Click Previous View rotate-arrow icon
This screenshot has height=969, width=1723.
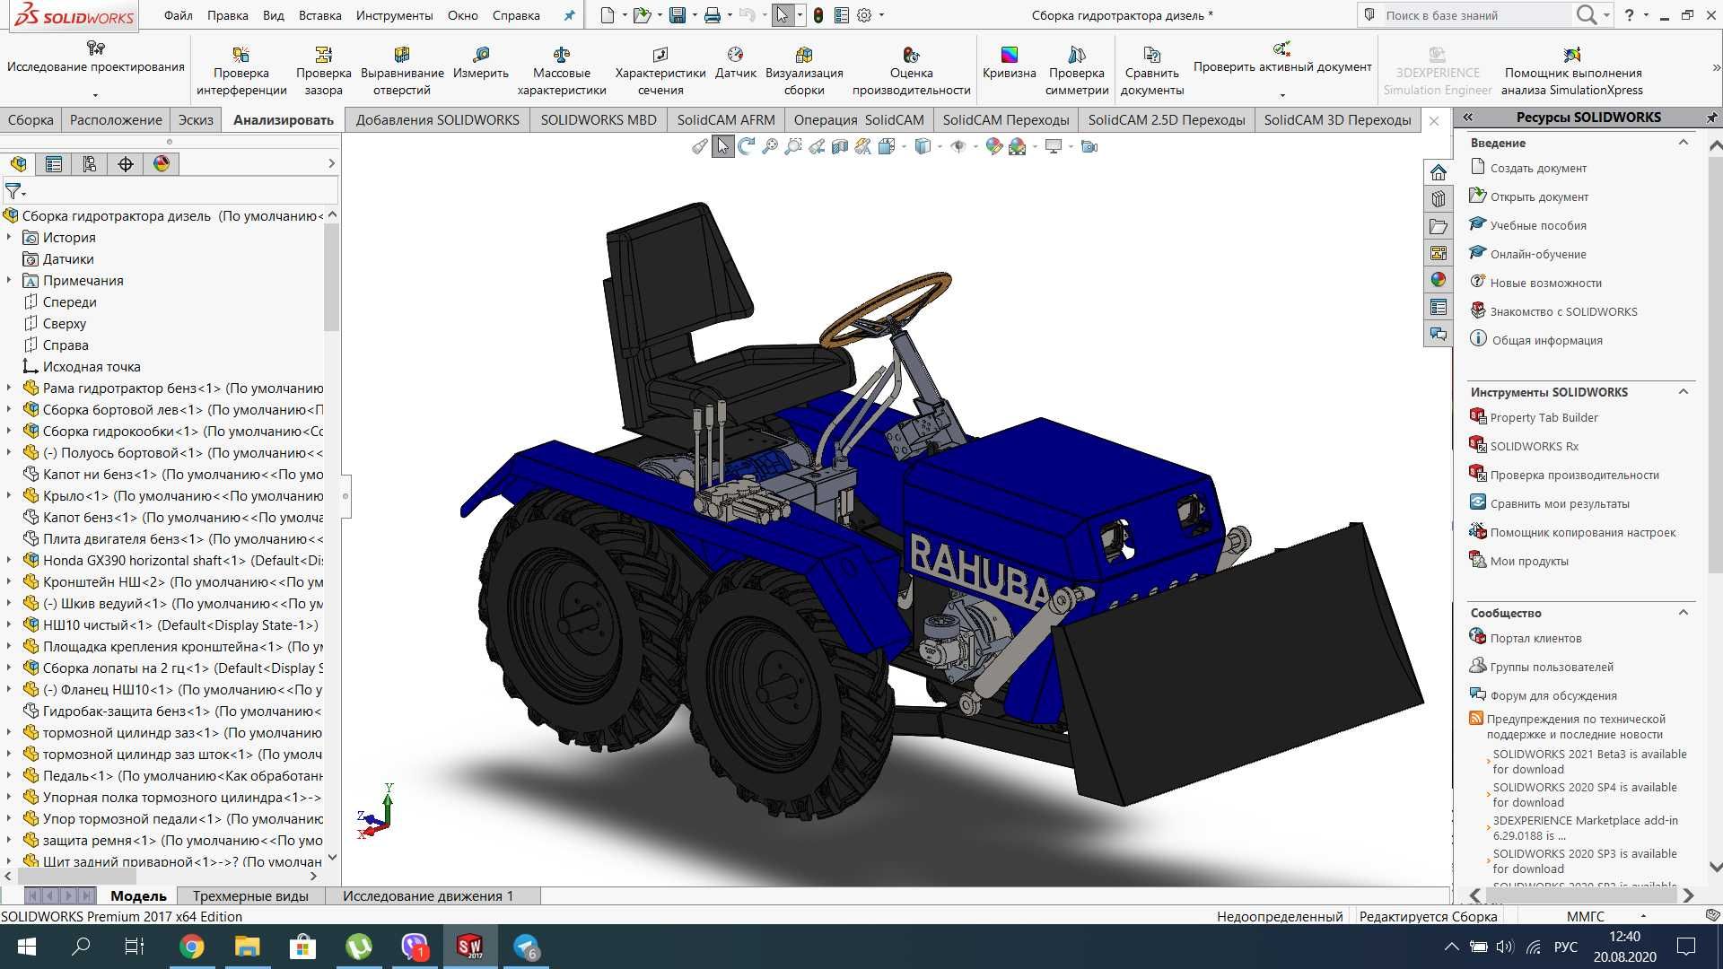click(x=747, y=146)
